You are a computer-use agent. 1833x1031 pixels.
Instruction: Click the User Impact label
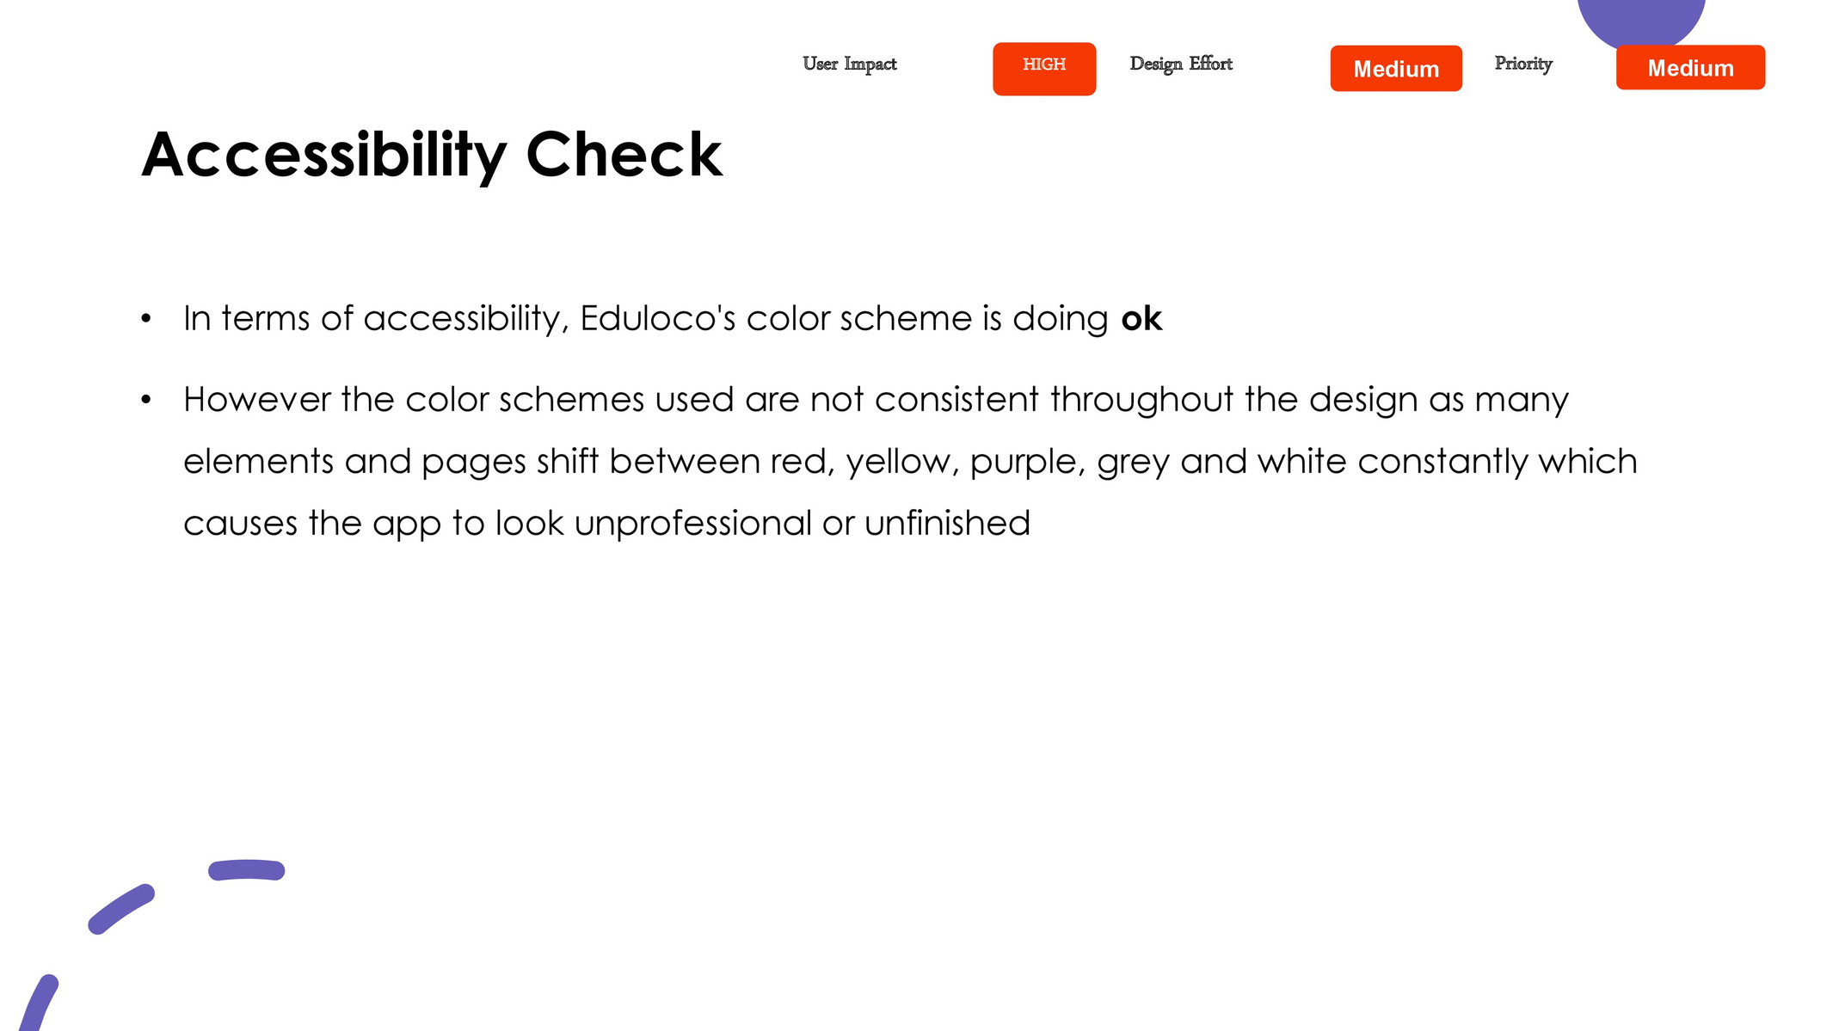[850, 64]
